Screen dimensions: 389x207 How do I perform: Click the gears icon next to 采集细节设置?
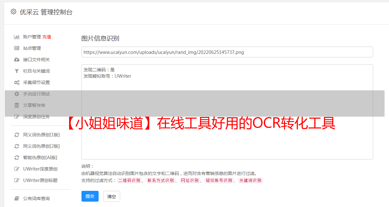coord(17,82)
